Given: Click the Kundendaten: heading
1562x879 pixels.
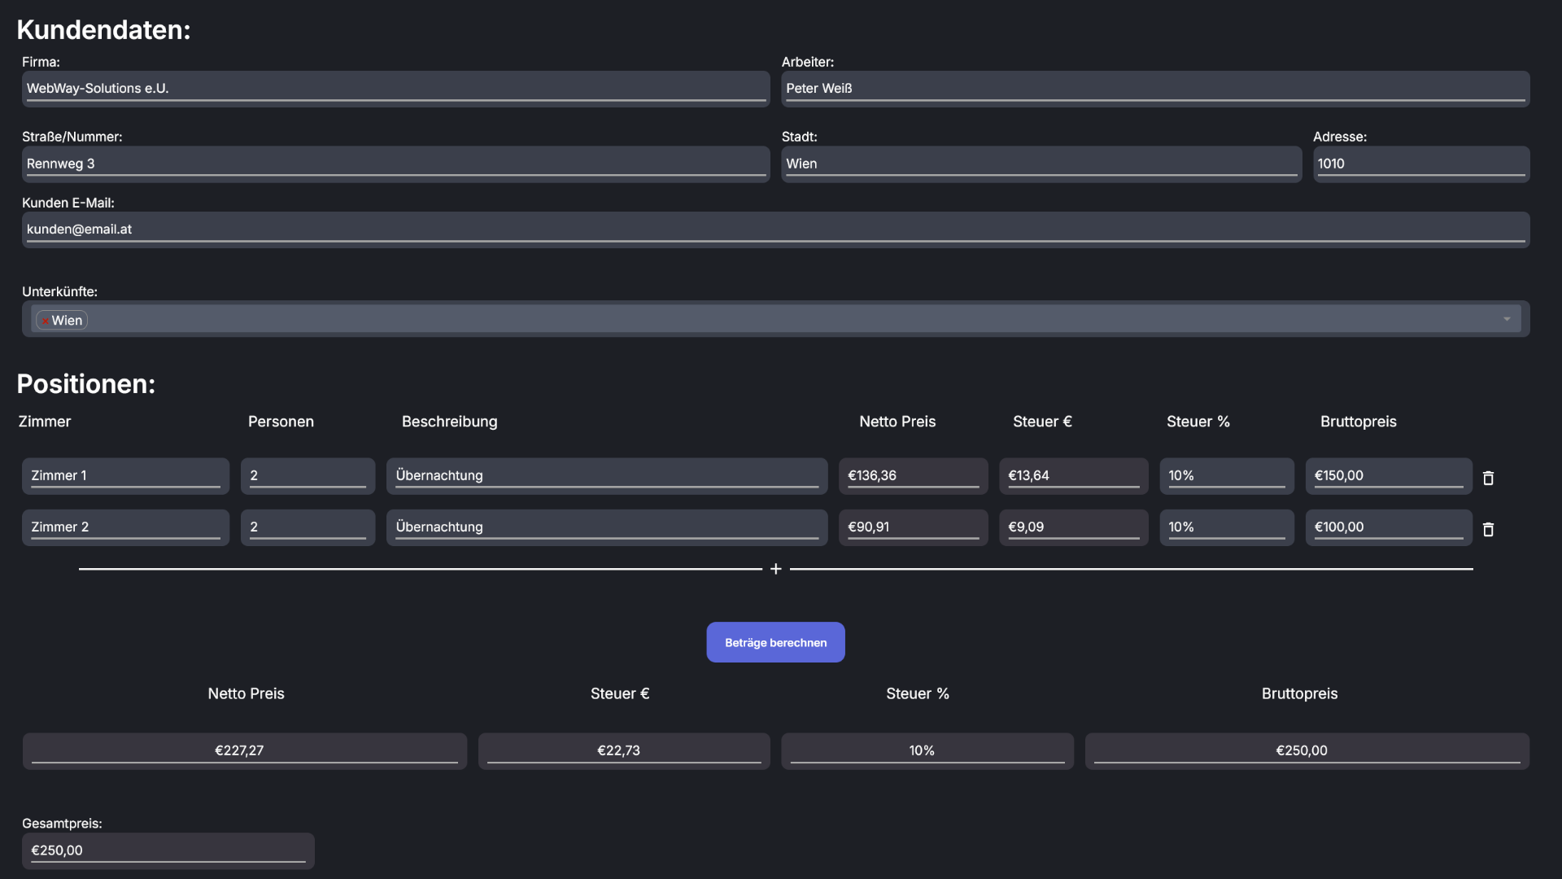Looking at the screenshot, I should coord(103,30).
